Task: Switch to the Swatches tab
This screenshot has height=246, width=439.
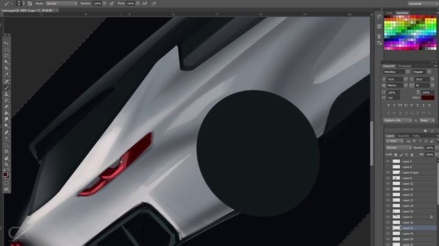Action: (x=402, y=13)
